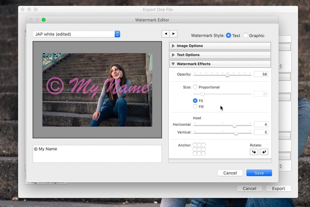The height and width of the screenshot is (207, 310).
Task: Click Save in Watermark Editor
Action: [259, 173]
